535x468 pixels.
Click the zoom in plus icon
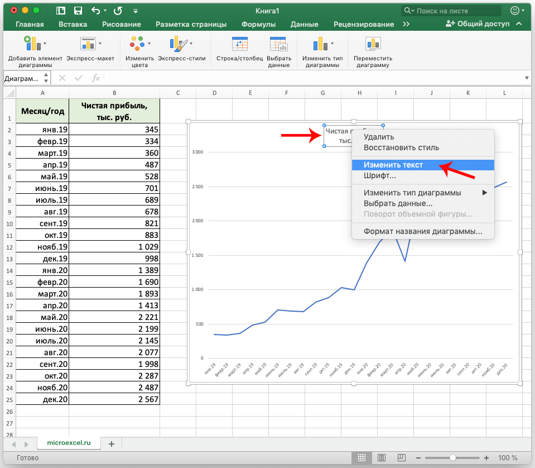click(x=486, y=458)
